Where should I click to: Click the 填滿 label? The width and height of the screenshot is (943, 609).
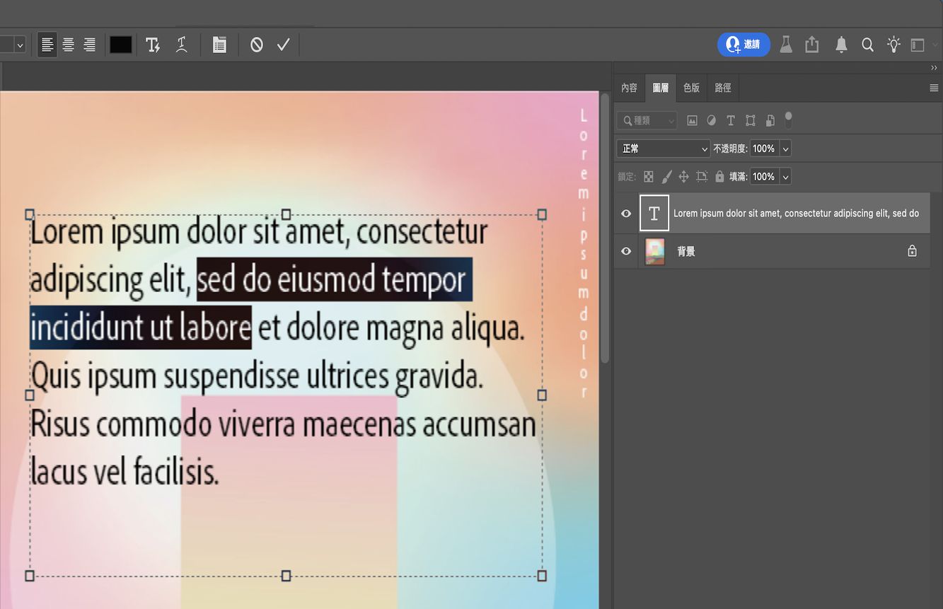(739, 177)
